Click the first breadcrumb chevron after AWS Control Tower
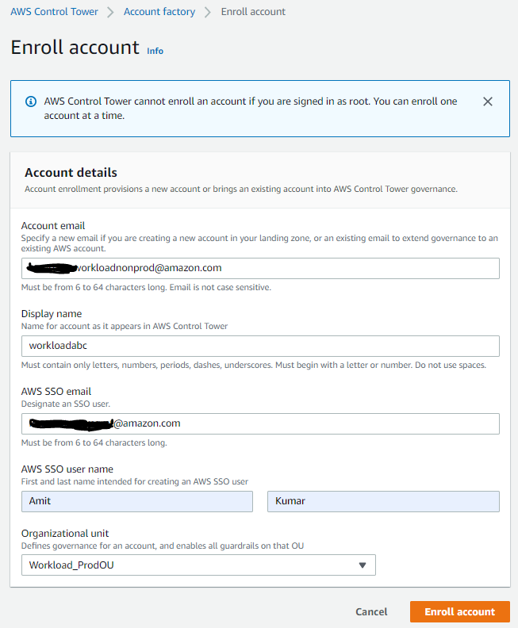The image size is (518, 628). pyautogui.click(x=110, y=12)
